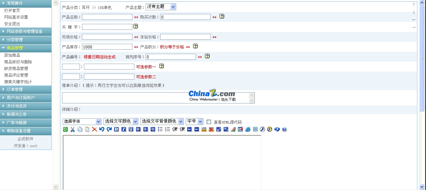Click the eraser clear-format icon
426x190 pixels.
tap(233, 129)
